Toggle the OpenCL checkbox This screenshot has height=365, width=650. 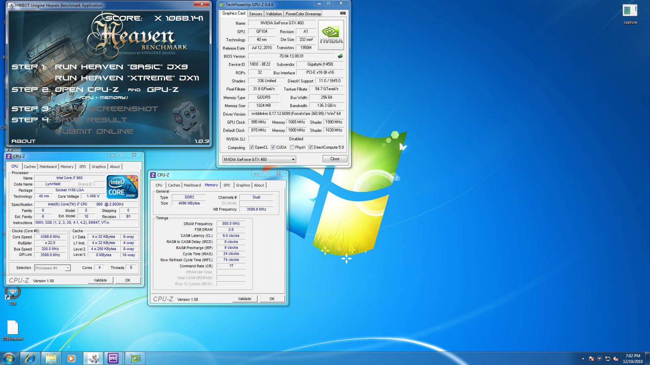click(251, 147)
